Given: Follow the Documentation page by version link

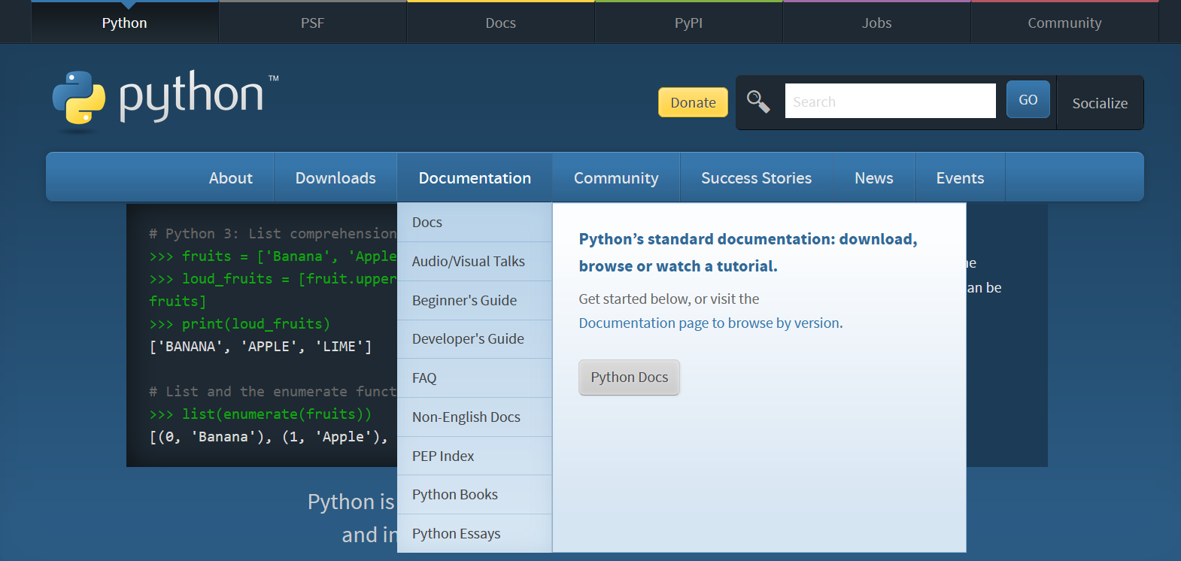Looking at the screenshot, I should (x=711, y=323).
